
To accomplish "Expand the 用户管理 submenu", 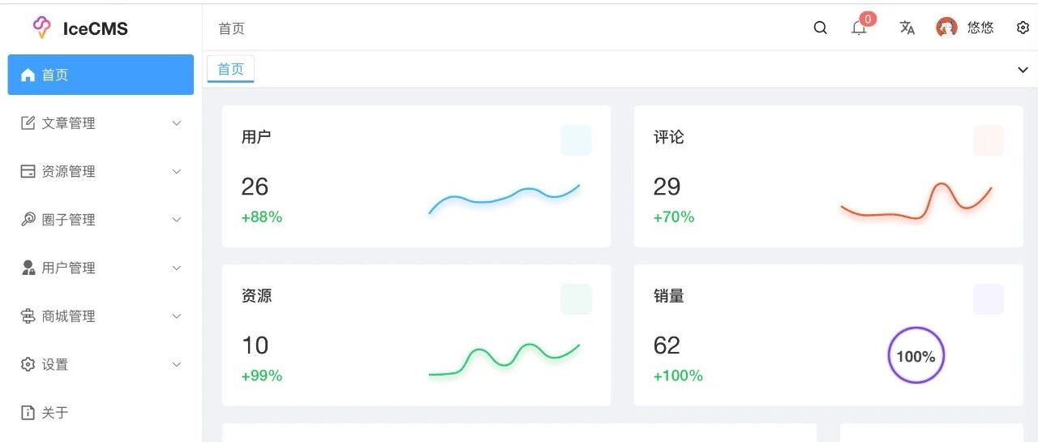I will click(x=101, y=268).
